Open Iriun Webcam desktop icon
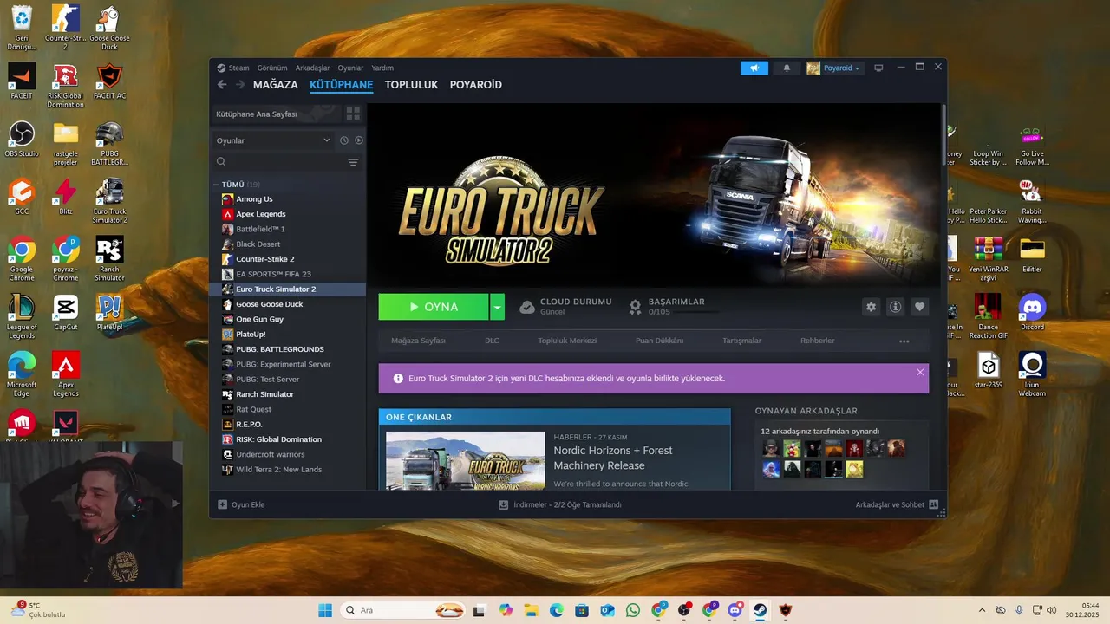 coord(1032,374)
